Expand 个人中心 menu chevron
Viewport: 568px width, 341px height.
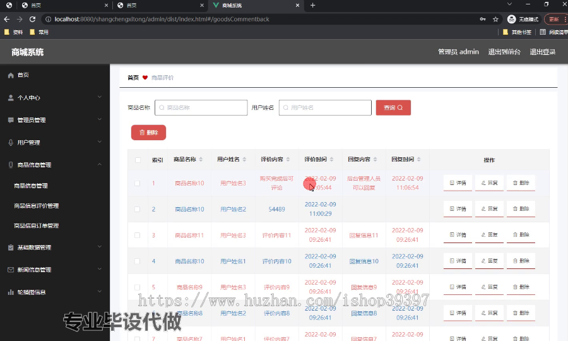[100, 97]
